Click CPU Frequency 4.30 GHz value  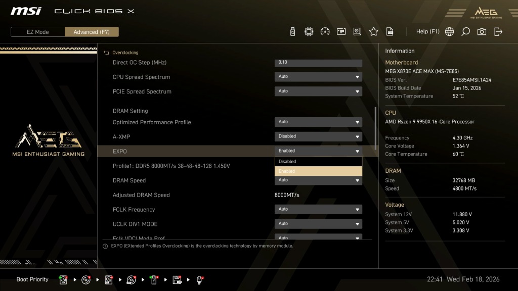pos(462,138)
